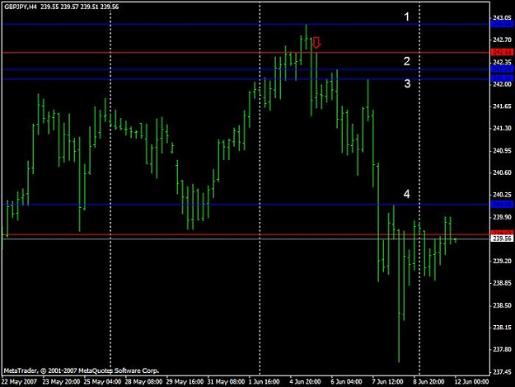Screen dimensions: 515x387
Task: Click the 29 May 16:00 time label
Action: 185,382
